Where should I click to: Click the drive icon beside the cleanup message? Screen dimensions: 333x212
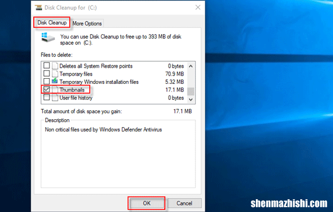[48, 38]
